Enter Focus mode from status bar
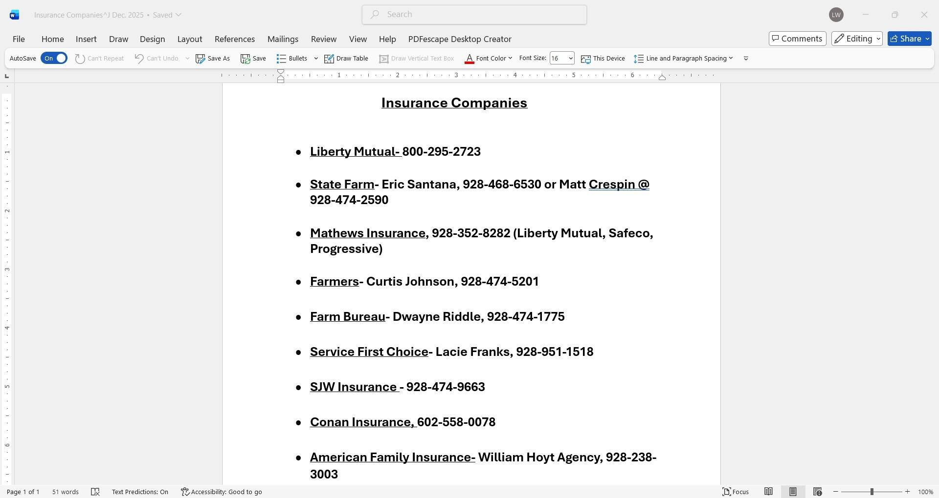Screen dimensions: 939x498 [x=736, y=492]
